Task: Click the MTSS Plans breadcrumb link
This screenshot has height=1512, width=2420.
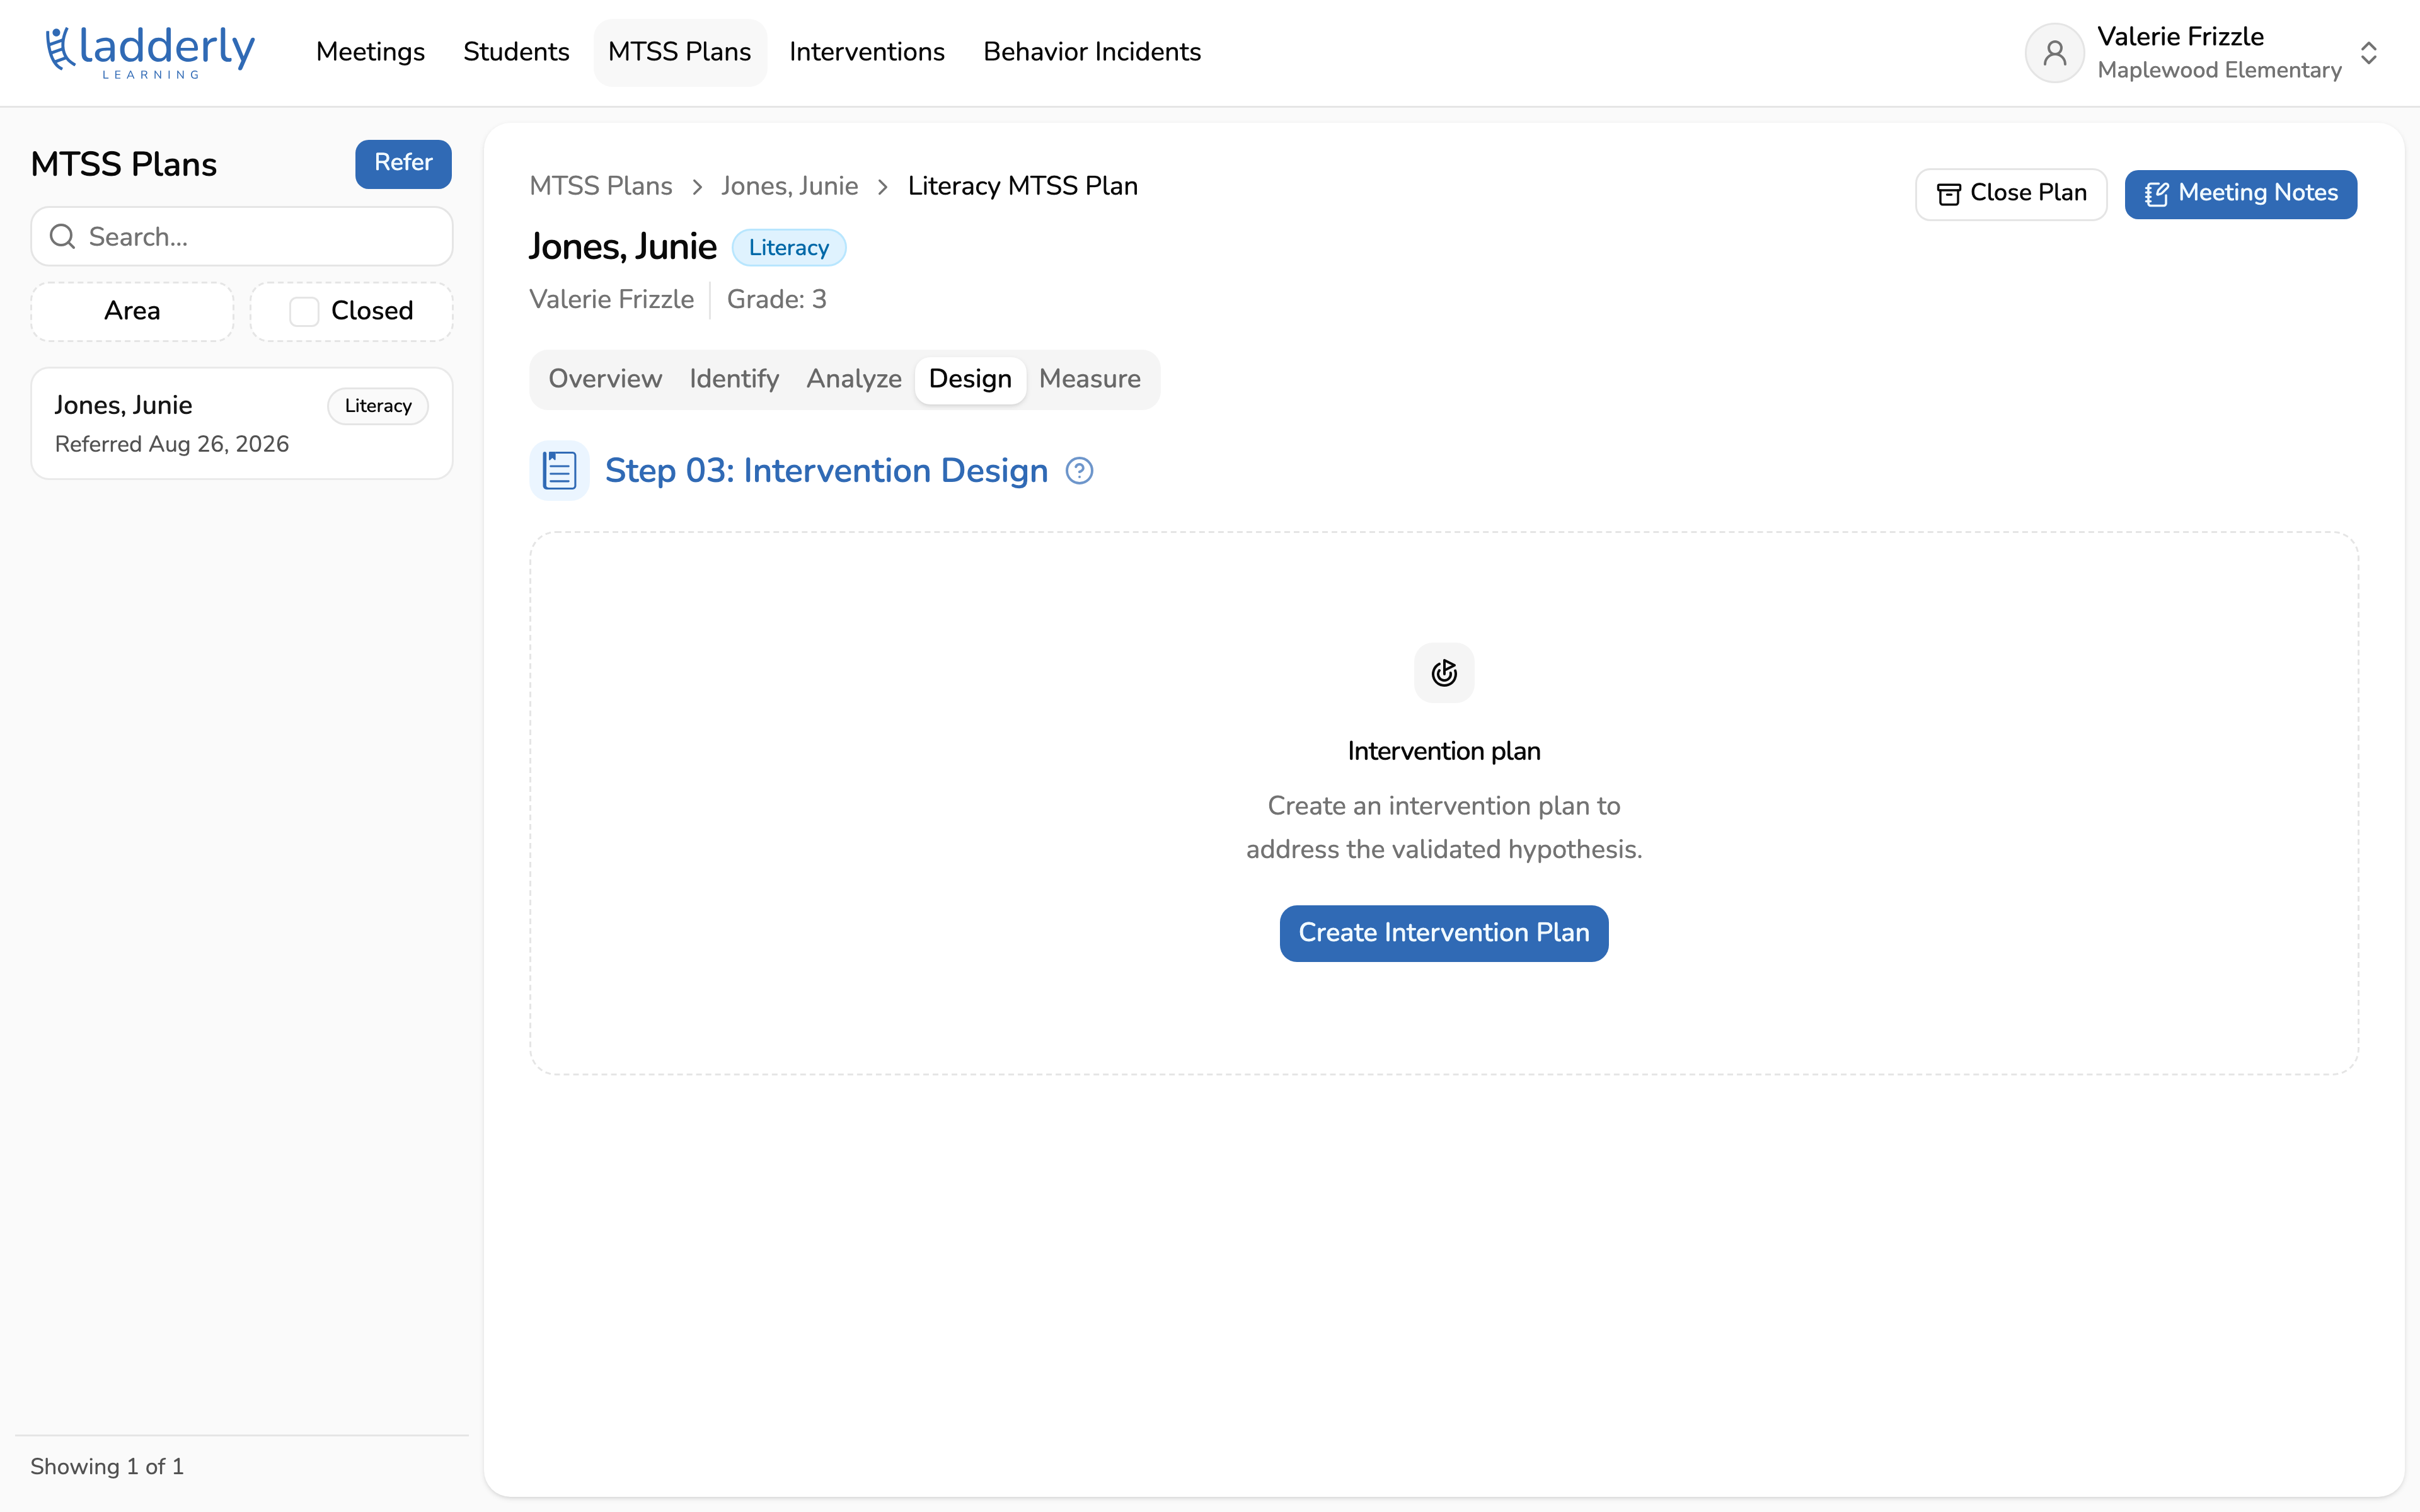Action: (601, 186)
